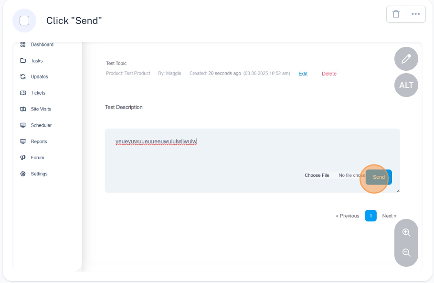
Task: Click the Dashboard grid icon
Action: (x=23, y=44)
